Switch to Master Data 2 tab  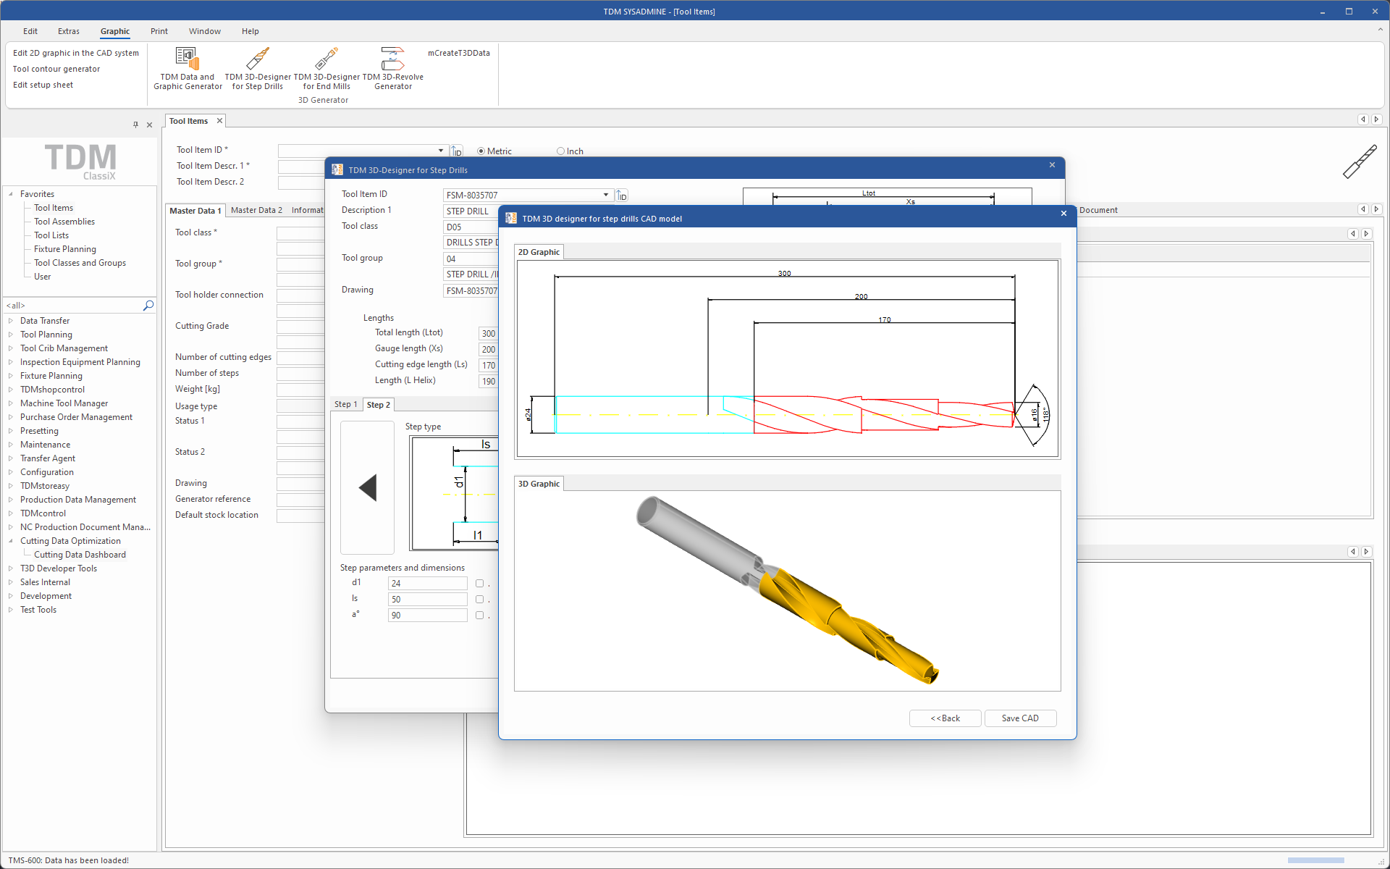coord(256,210)
